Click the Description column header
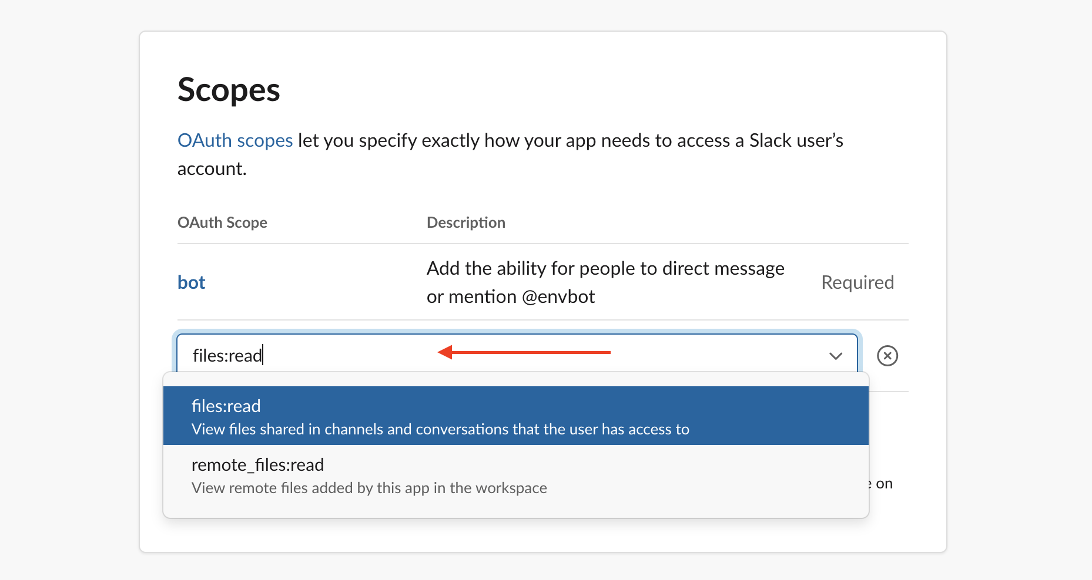The image size is (1092, 580). (x=465, y=222)
